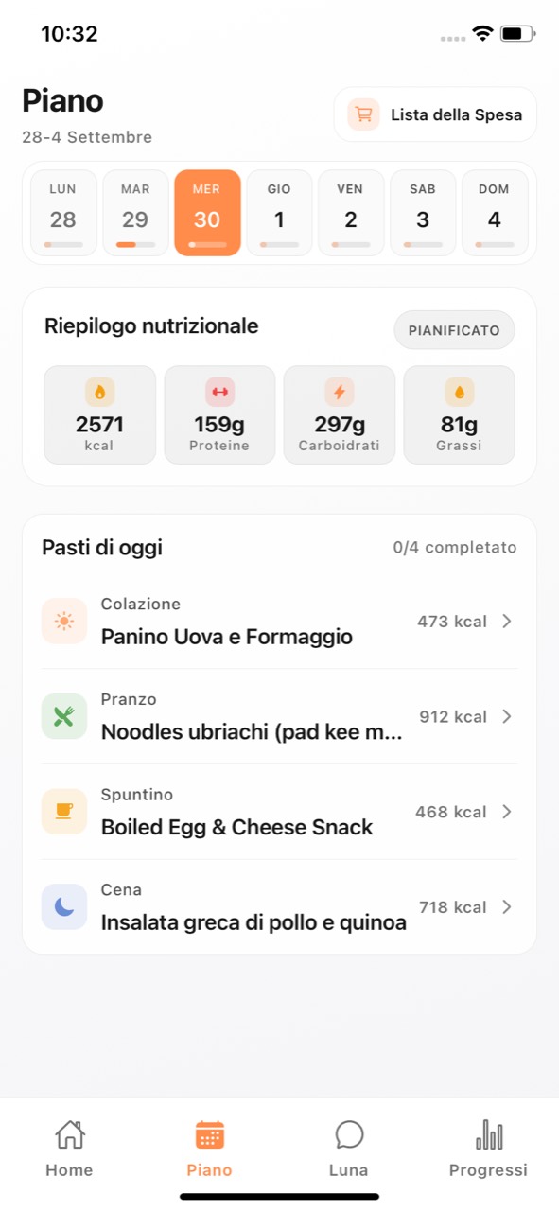Tap the droplet Grassi icon
559x1211 pixels.
coord(459,392)
